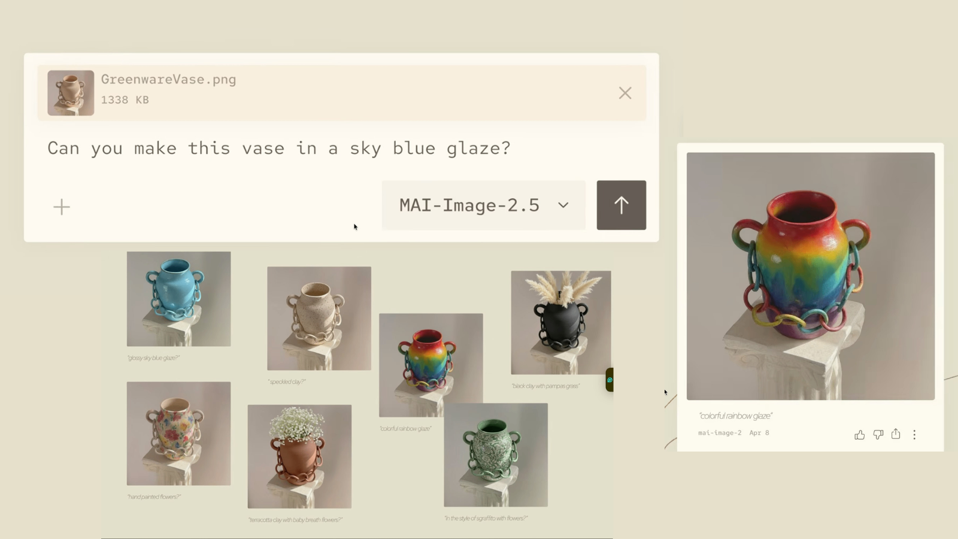Click the prompt text about sky blue glaze

coord(279,148)
